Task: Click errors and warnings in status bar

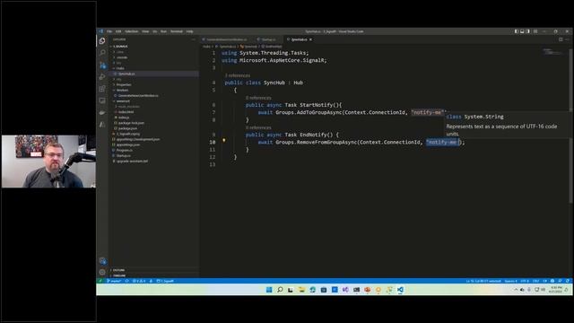Action: pyautogui.click(x=139, y=281)
